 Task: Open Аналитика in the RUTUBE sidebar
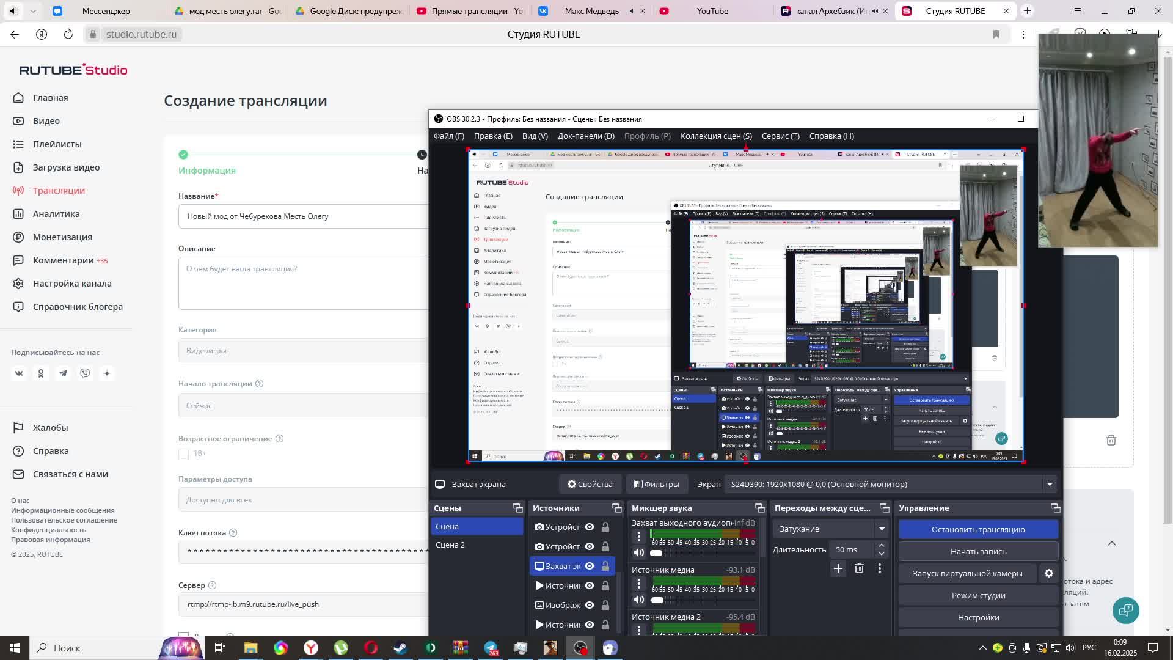pyautogui.click(x=56, y=214)
